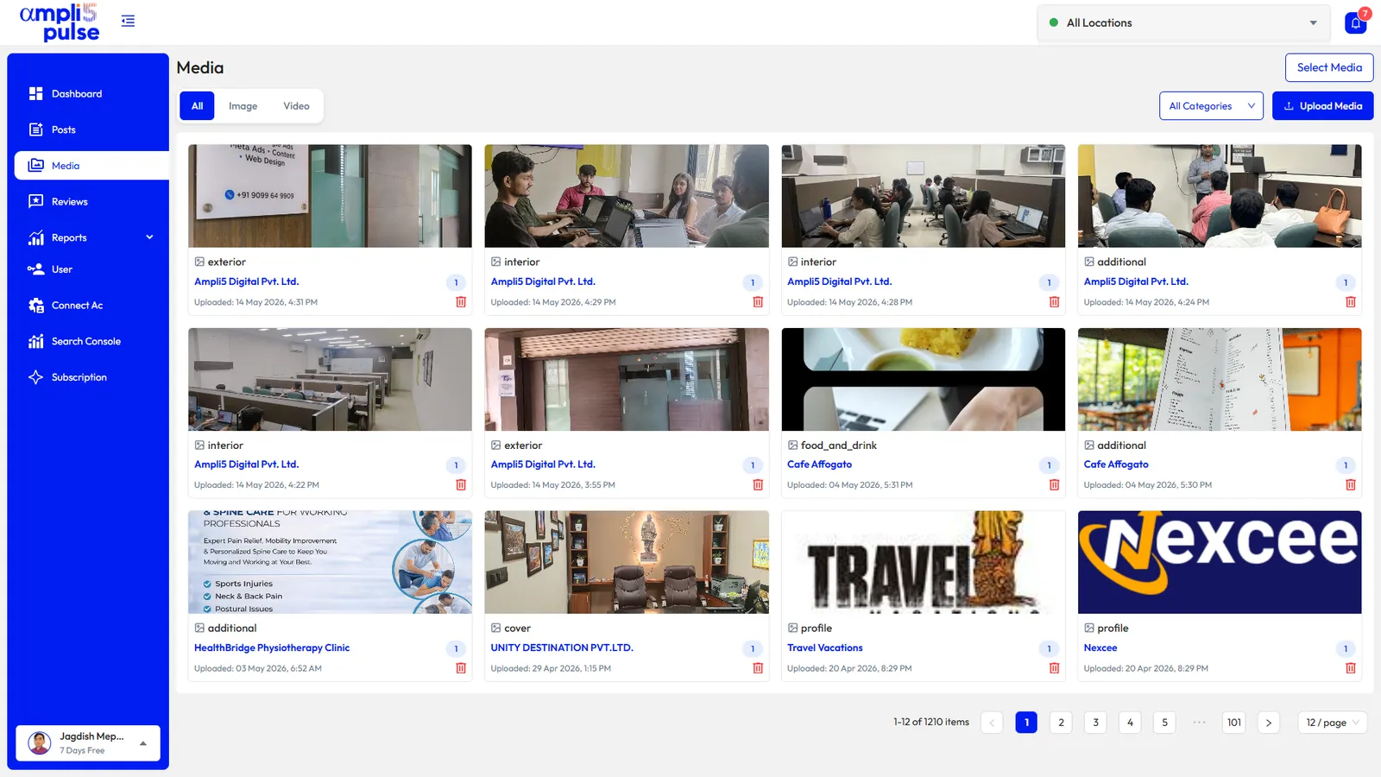The image size is (1381, 777).
Task: Click the Ampli5 Digital link on the 4:31 PM card
Action: click(246, 281)
